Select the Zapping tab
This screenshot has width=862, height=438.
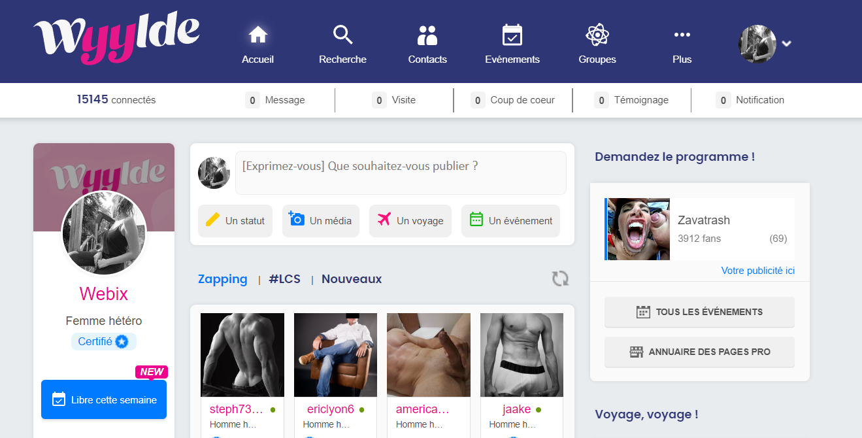pos(223,279)
